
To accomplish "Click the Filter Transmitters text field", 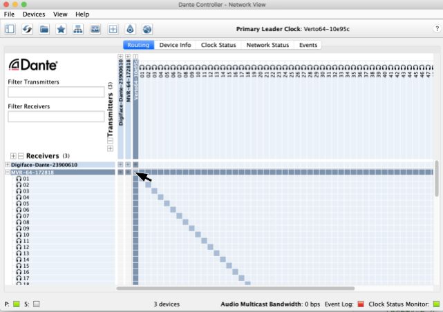I will pos(56,92).
